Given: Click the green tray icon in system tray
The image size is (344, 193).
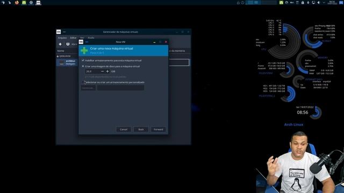Looking at the screenshot, I should (x=281, y=3).
